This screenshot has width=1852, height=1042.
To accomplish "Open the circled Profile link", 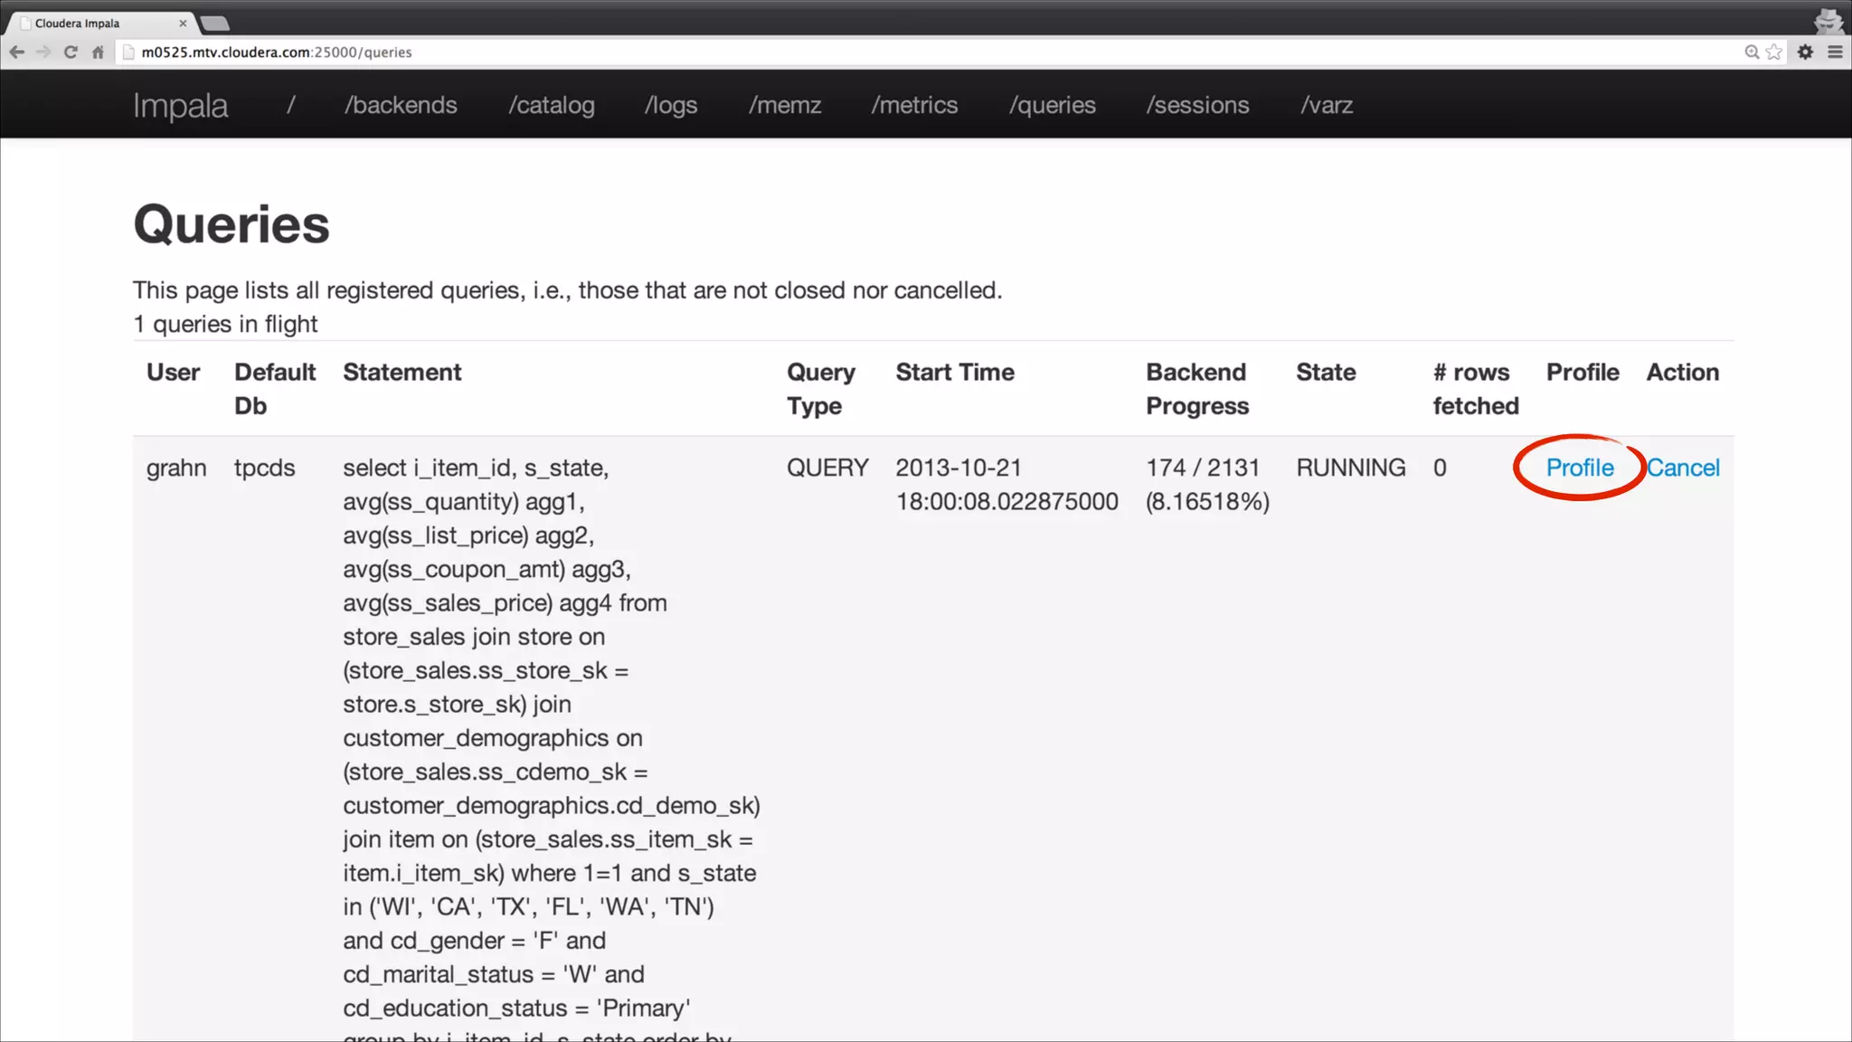I will [1579, 468].
